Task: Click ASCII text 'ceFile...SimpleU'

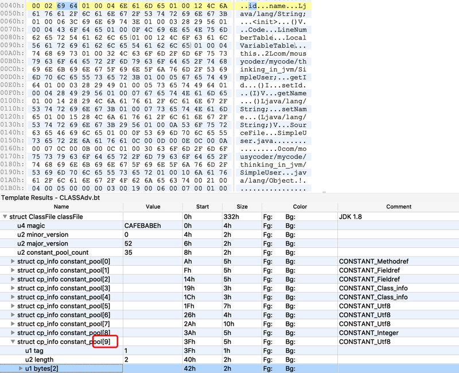Action: [273, 133]
